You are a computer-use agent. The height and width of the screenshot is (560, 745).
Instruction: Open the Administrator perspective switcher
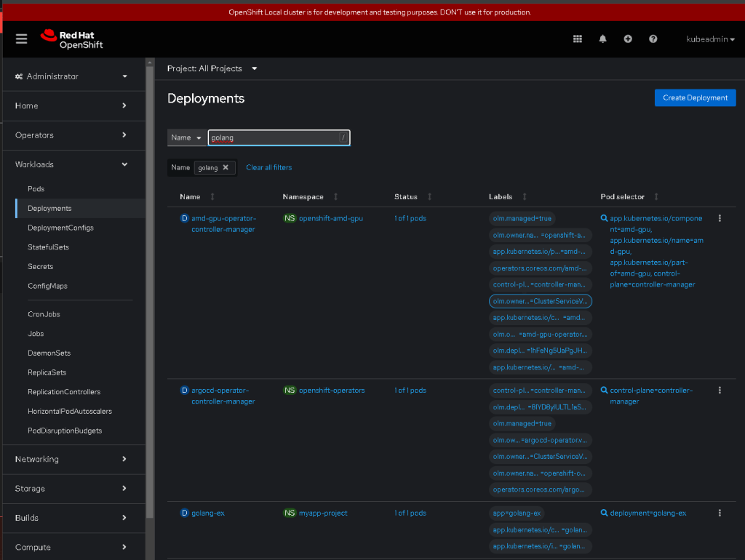pyautogui.click(x=72, y=76)
